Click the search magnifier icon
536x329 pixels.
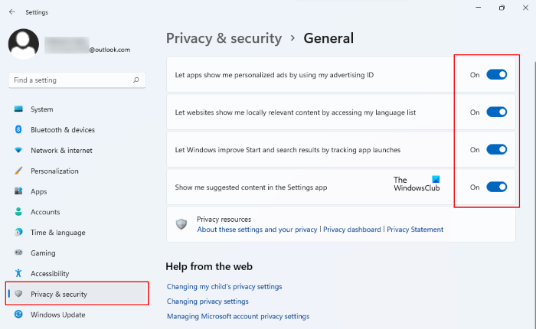pyautogui.click(x=136, y=80)
